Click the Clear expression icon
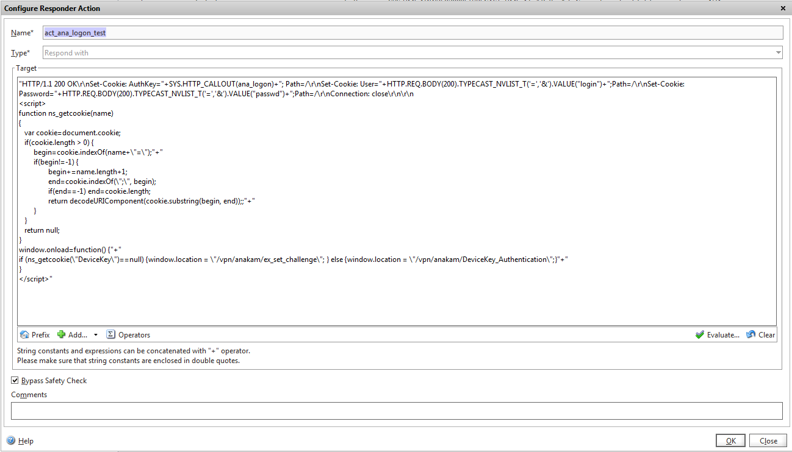The image size is (792, 452). (x=751, y=334)
